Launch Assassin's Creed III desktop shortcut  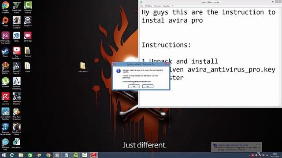tap(17, 22)
